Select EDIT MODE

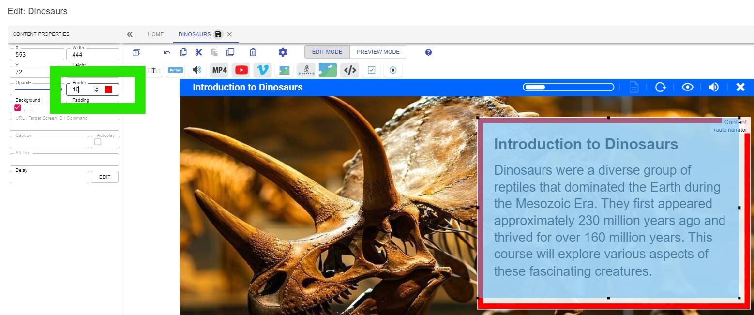[x=327, y=52]
